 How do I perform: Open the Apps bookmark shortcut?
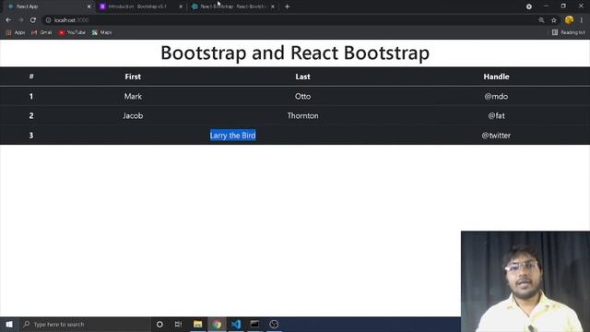(16, 32)
